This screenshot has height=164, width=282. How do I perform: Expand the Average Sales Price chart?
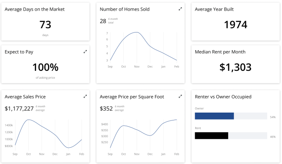click(x=85, y=97)
